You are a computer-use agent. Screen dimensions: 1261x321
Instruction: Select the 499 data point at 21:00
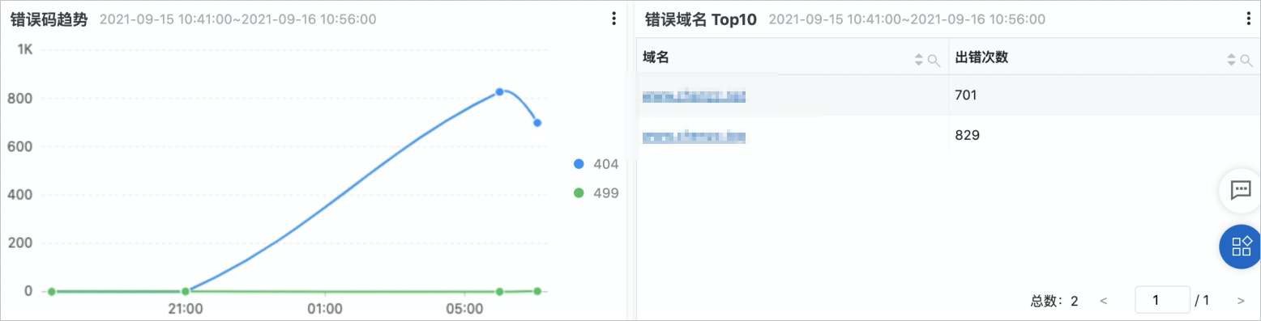pyautogui.click(x=186, y=291)
